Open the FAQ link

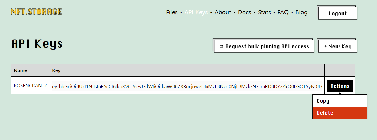pyautogui.click(x=283, y=12)
